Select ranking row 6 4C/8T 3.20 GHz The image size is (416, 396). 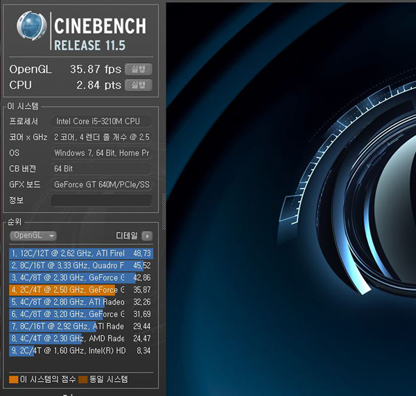pos(81,314)
